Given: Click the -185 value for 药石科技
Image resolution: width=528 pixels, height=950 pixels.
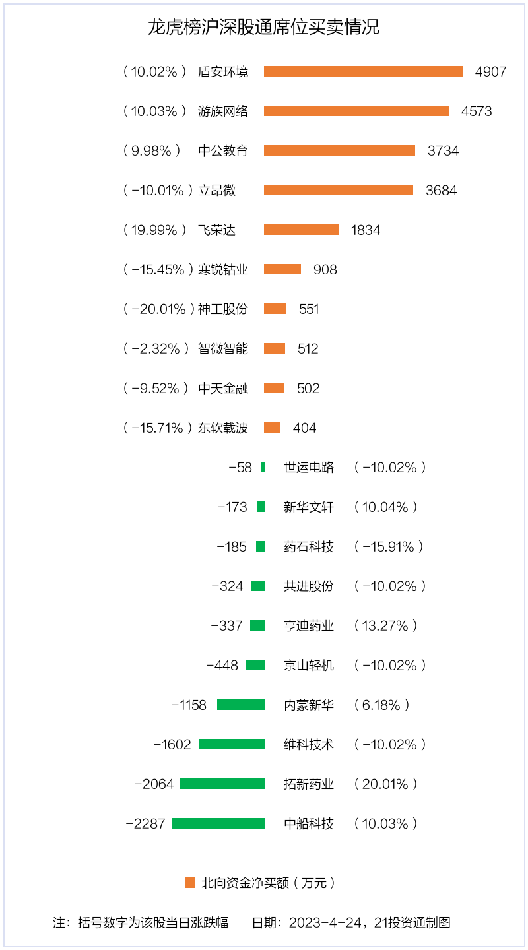Looking at the screenshot, I should pos(232,546).
